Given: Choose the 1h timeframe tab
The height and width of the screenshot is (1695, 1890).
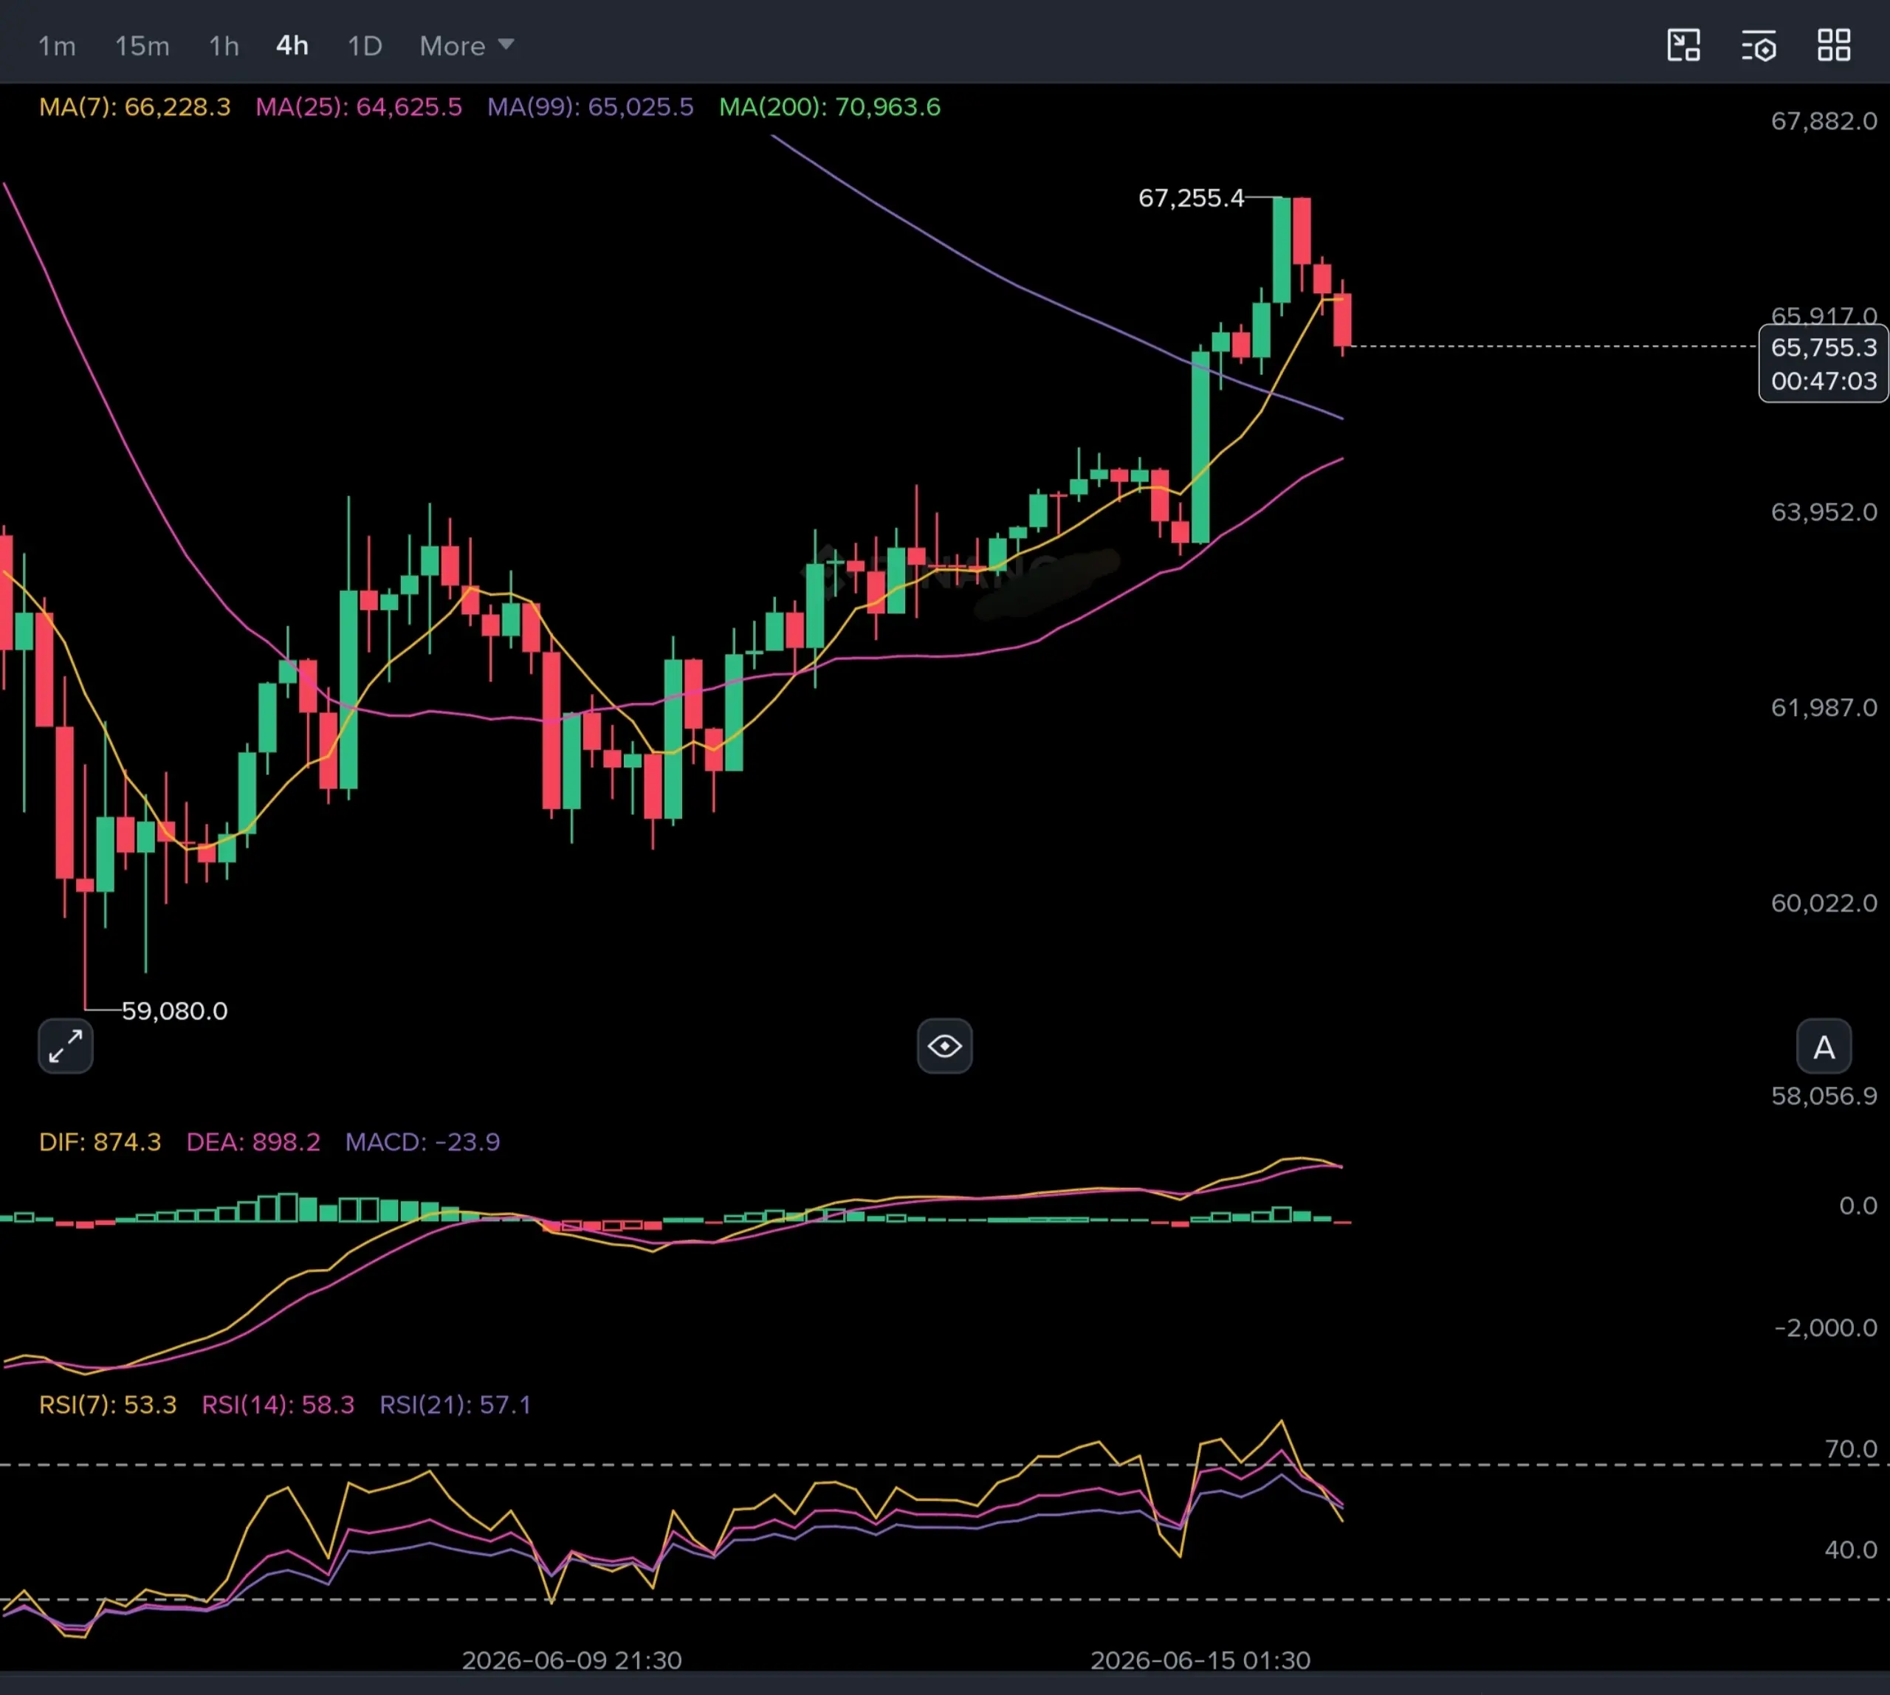Looking at the screenshot, I should click(x=224, y=46).
